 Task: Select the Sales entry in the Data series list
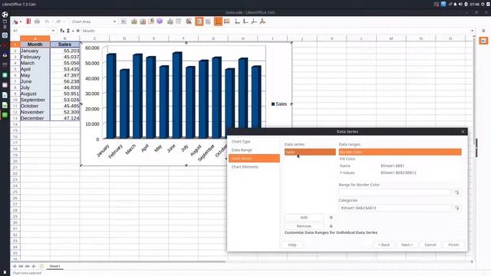[310, 152]
